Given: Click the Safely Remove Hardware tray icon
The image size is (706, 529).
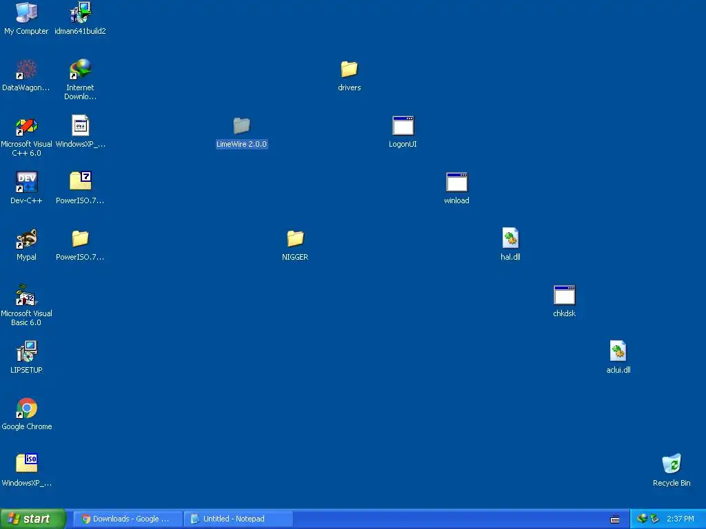Looking at the screenshot, I should tap(655, 519).
